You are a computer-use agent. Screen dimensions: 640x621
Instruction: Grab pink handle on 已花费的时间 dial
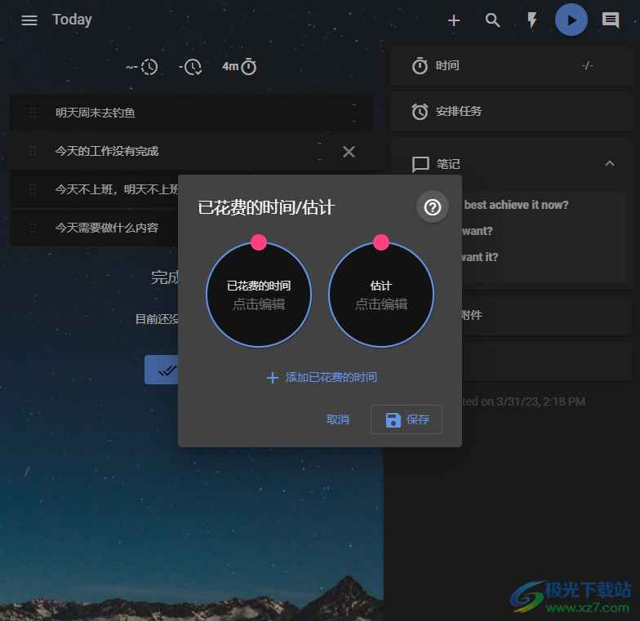point(259,242)
